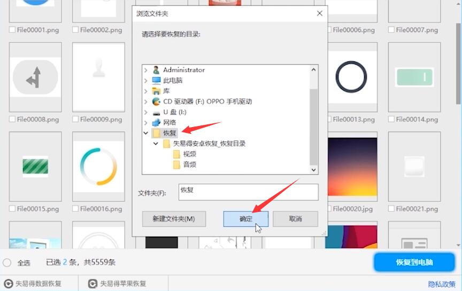Image resolution: width=462 pixels, height=291 pixels.
Task: Click the 恢复到电脑 button
Action: (x=414, y=262)
